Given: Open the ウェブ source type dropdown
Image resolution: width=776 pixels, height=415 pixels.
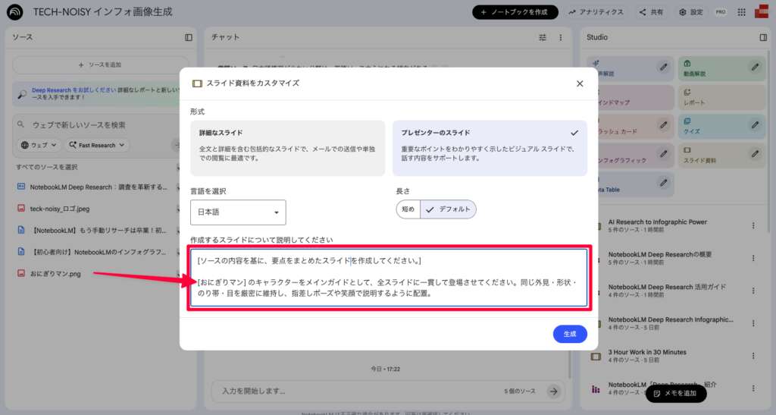Looking at the screenshot, I should tap(39, 145).
